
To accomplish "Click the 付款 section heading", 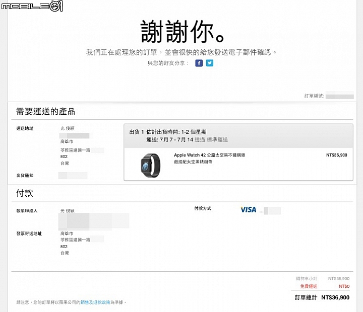I will [x=25, y=193].
